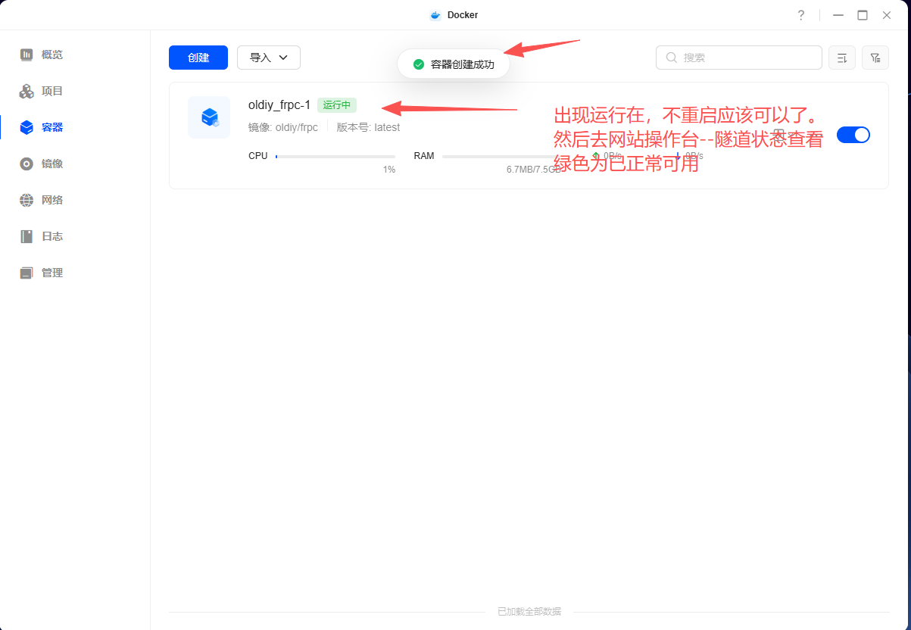The height and width of the screenshot is (630, 911).
Task: Click the Images (镜像) disc icon
Action: click(x=27, y=164)
